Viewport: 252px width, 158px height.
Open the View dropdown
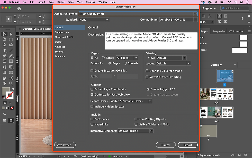coord(171,58)
